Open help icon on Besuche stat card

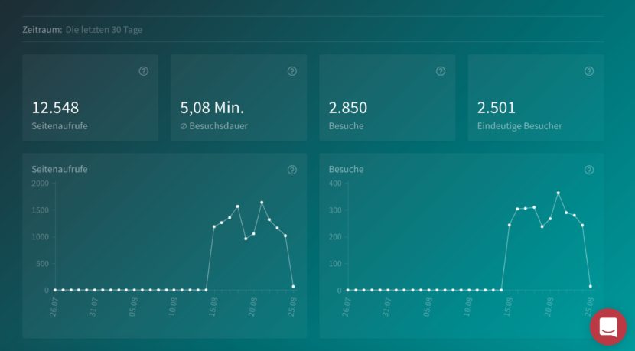point(441,71)
